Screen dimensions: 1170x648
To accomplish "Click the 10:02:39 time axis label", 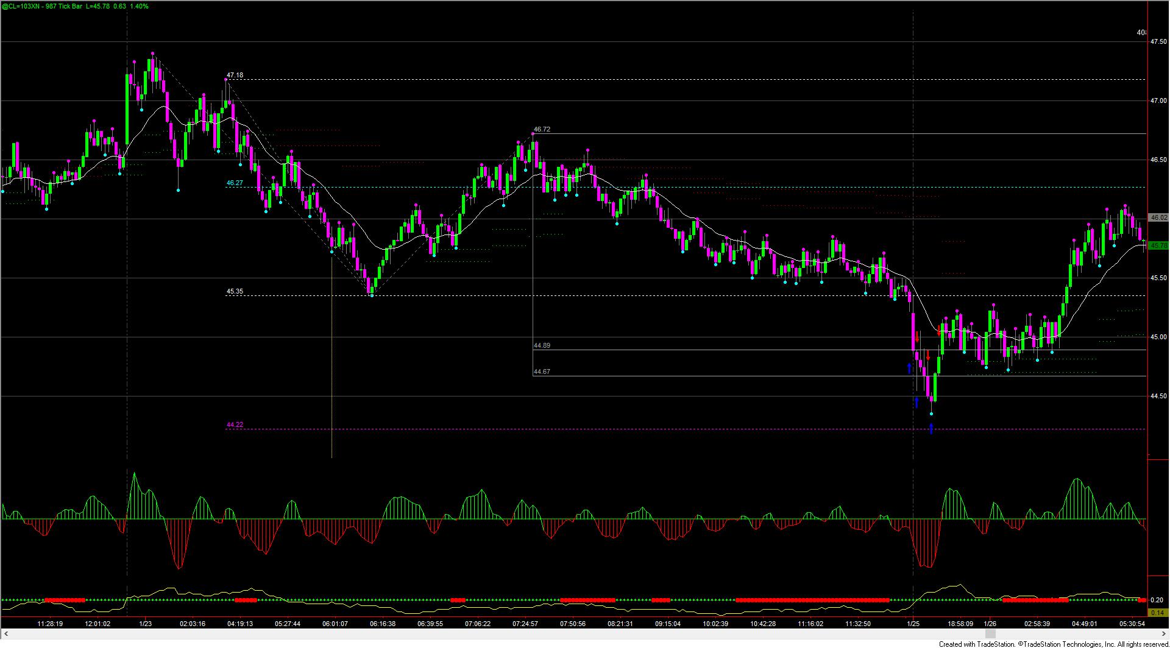I will pos(715,624).
